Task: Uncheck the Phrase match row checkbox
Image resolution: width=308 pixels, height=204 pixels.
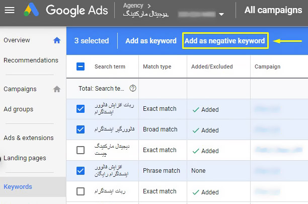Action: coord(81,171)
